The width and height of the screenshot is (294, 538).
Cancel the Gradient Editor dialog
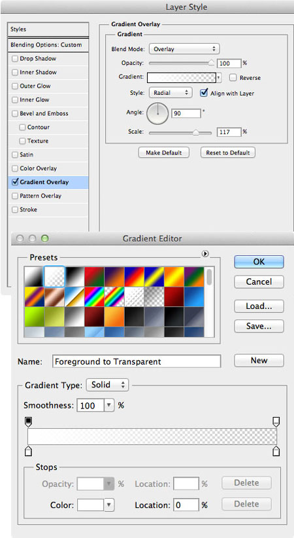[259, 281]
